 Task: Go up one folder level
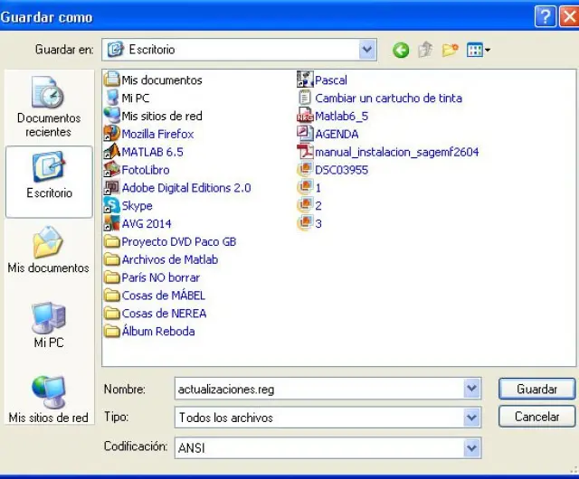pos(425,51)
